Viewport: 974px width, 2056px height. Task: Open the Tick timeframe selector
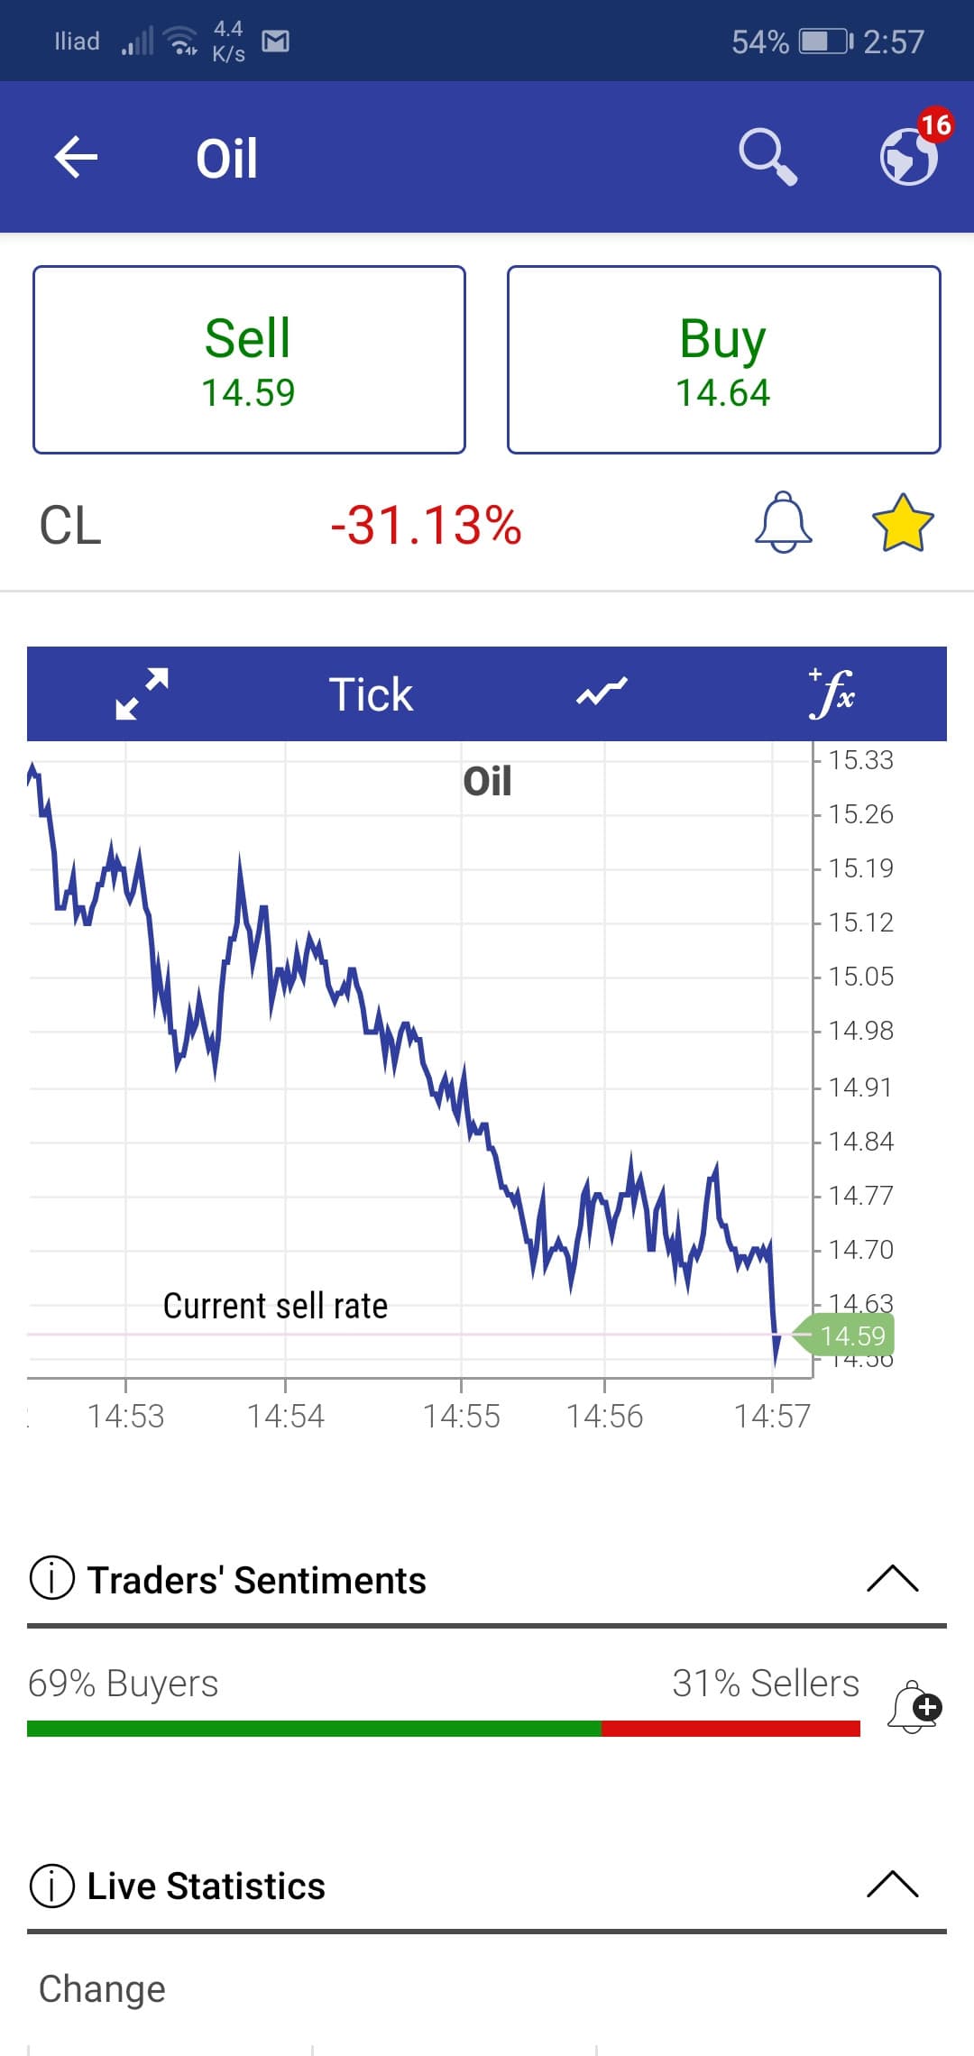(x=371, y=694)
